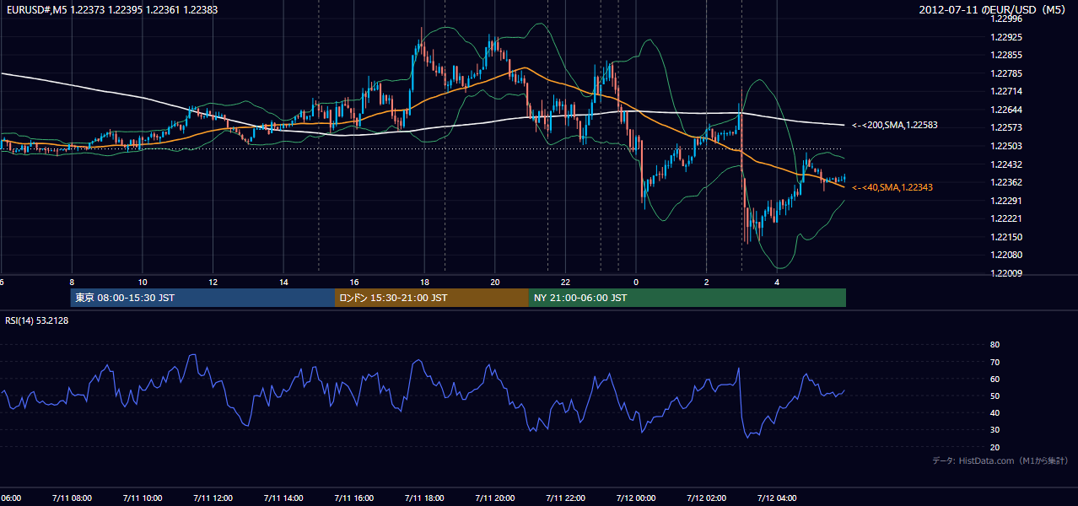Click the 7/11 18:00 bottom time label
This screenshot has width=1078, height=506.
[x=425, y=498]
